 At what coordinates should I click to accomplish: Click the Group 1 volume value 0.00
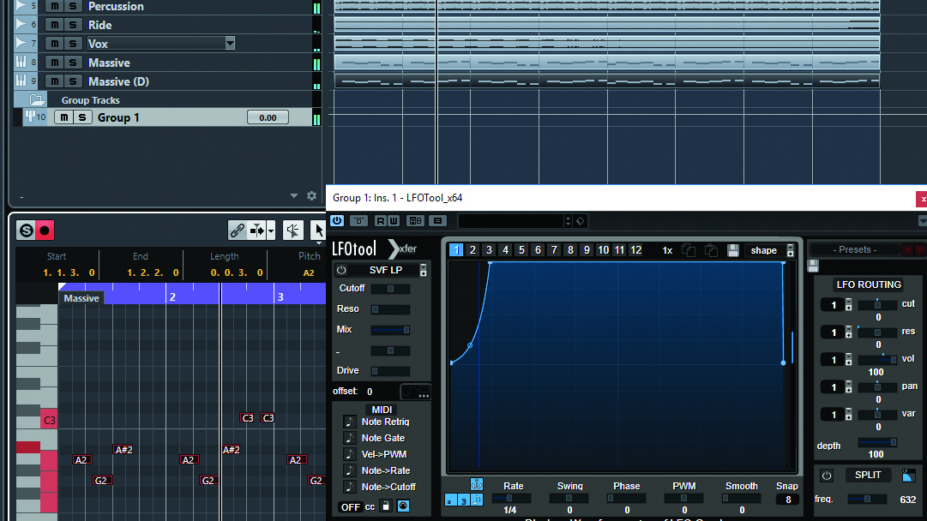tap(268, 117)
